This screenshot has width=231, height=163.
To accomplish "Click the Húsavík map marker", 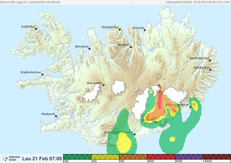I will coord(145,30).
